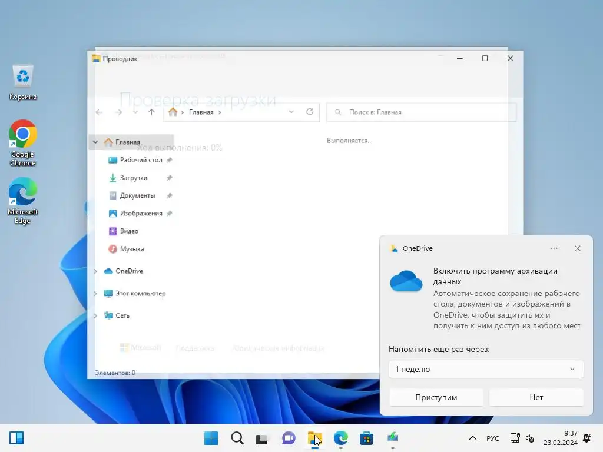The width and height of the screenshot is (603, 452).
Task: Click 'Элементов: 0' in the status bar
Action: [115, 373]
